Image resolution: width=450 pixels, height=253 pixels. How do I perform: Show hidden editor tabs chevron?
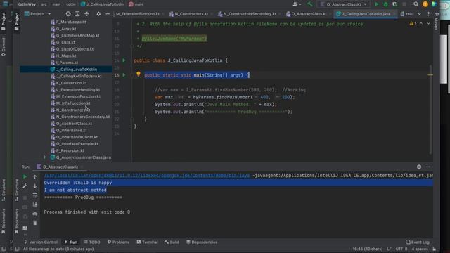click(419, 14)
